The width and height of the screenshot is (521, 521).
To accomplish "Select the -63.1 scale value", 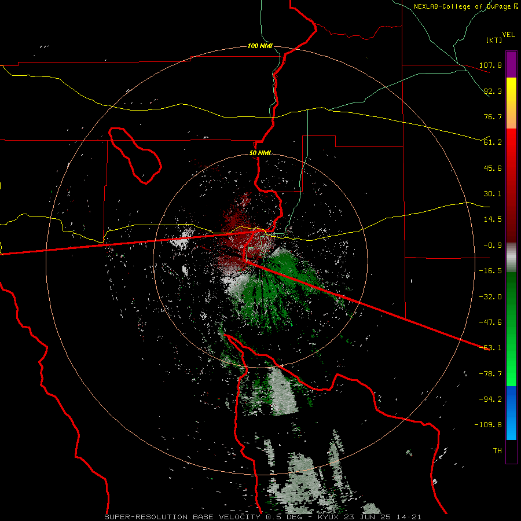I will click(490, 348).
